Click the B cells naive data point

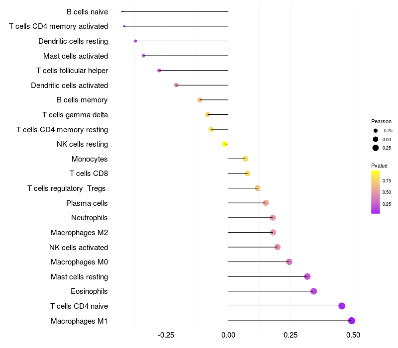click(122, 11)
